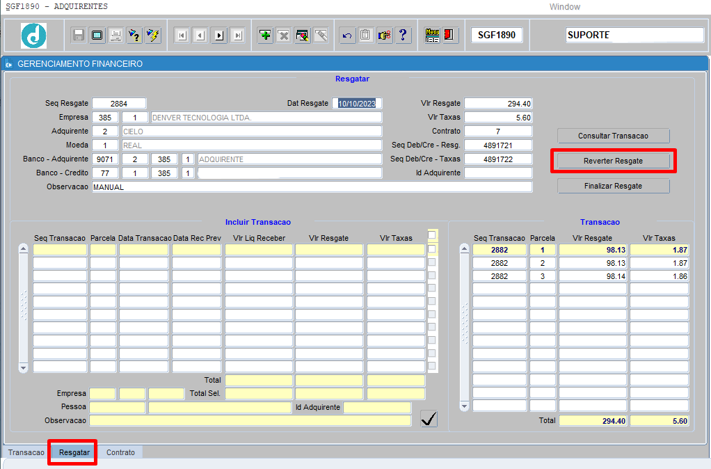Screen dimensions: 711x469
Task: Click the Dat Resgate field 10/10/2023
Action: coord(357,104)
